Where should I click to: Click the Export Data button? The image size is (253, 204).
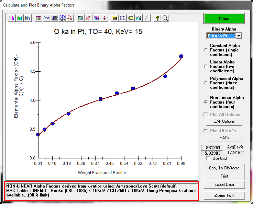pos(224,184)
